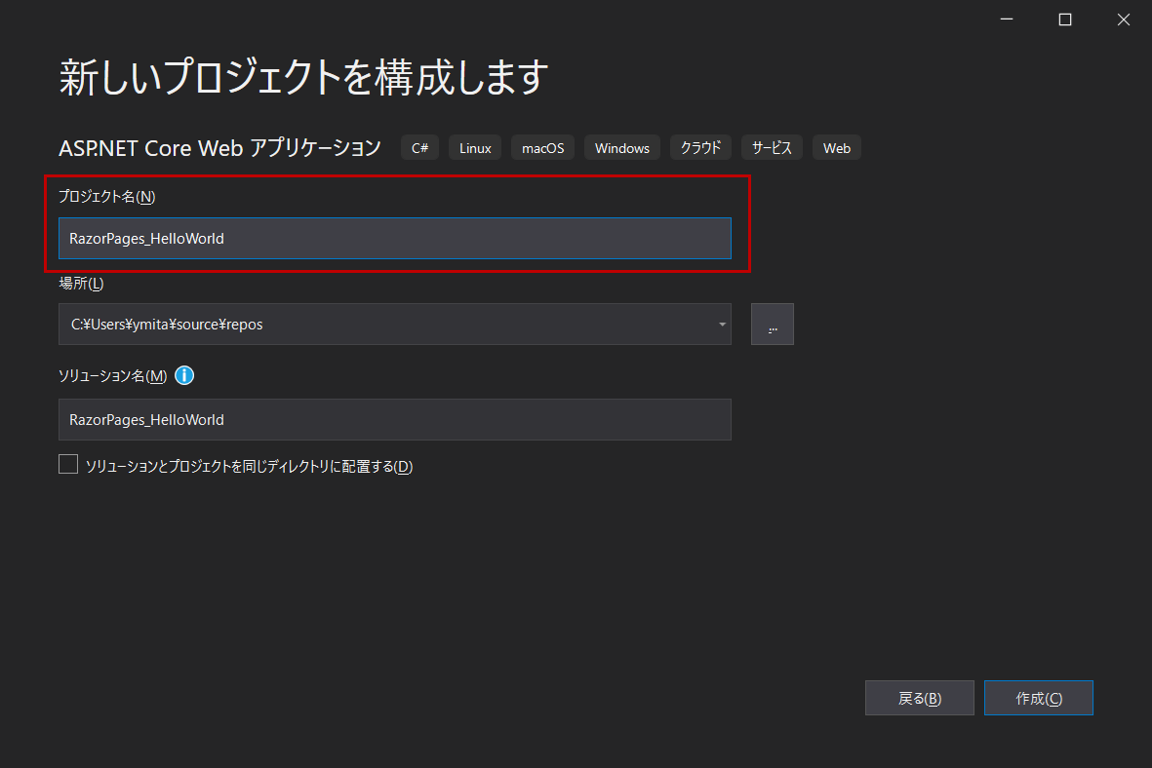Click the Web tag

(837, 147)
